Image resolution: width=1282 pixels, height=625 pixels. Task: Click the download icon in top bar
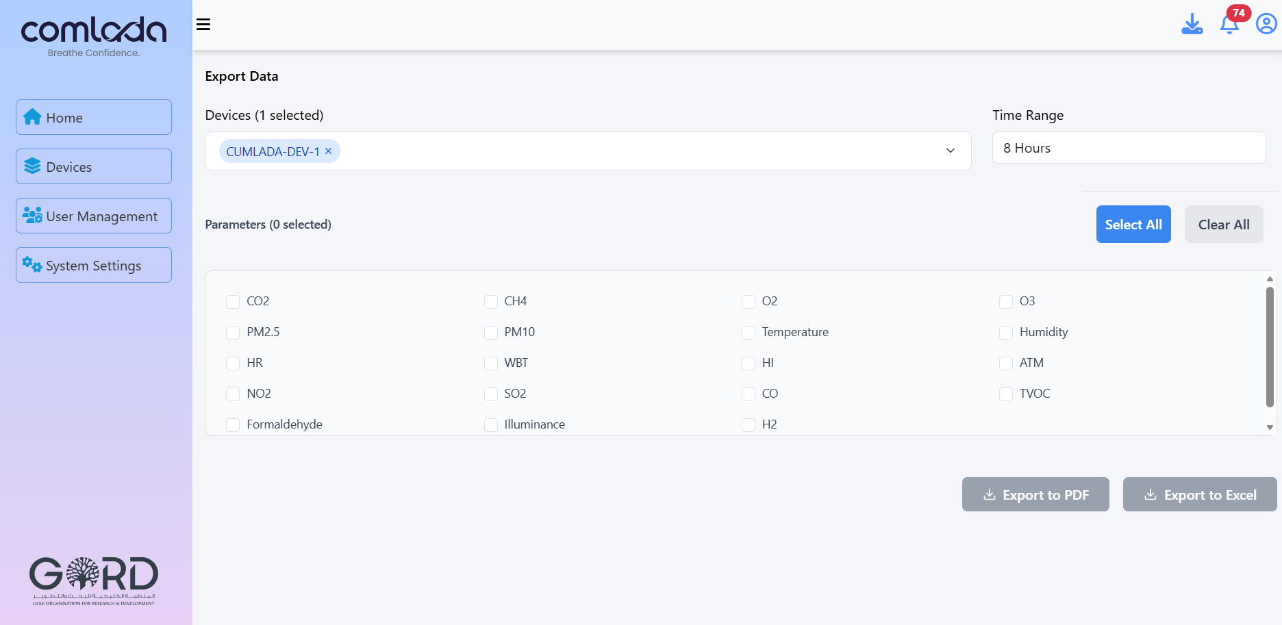tap(1192, 24)
